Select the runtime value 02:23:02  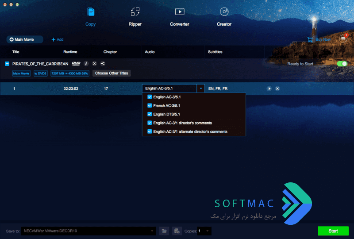click(x=71, y=89)
